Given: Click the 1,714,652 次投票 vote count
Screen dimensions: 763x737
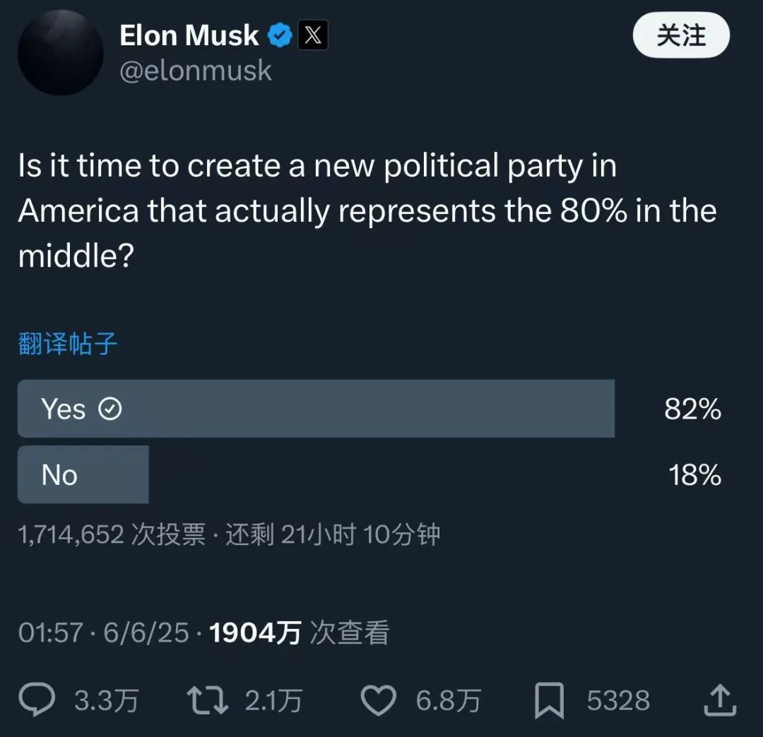Looking at the screenshot, I should tap(112, 534).
